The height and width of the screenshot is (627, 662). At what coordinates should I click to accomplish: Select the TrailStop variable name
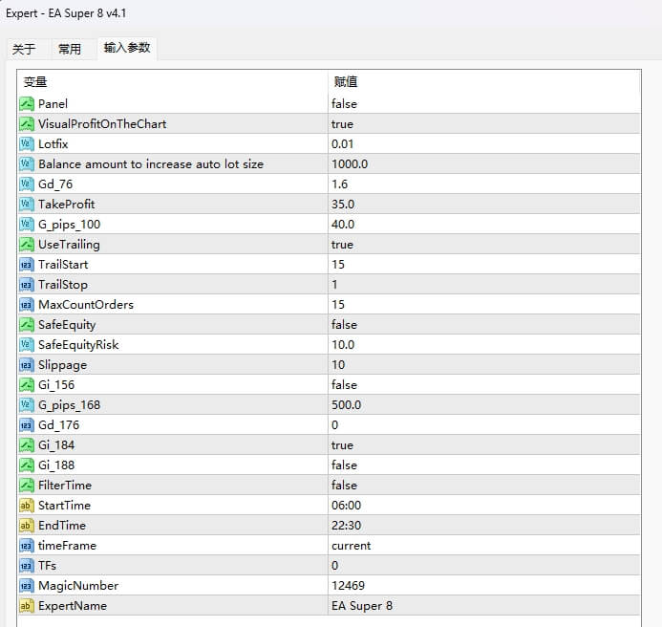63,285
